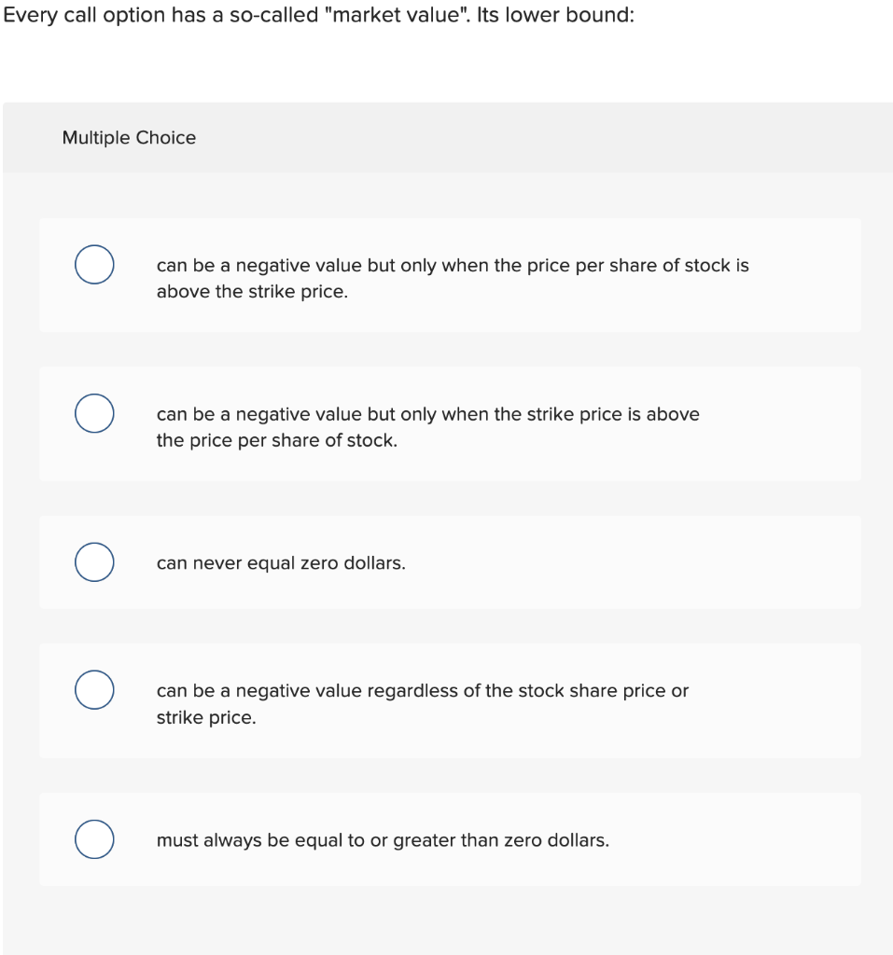Image resolution: width=893 pixels, height=955 pixels.
Task: Click 'above the strike price.' line in first answer
Action: point(252,292)
